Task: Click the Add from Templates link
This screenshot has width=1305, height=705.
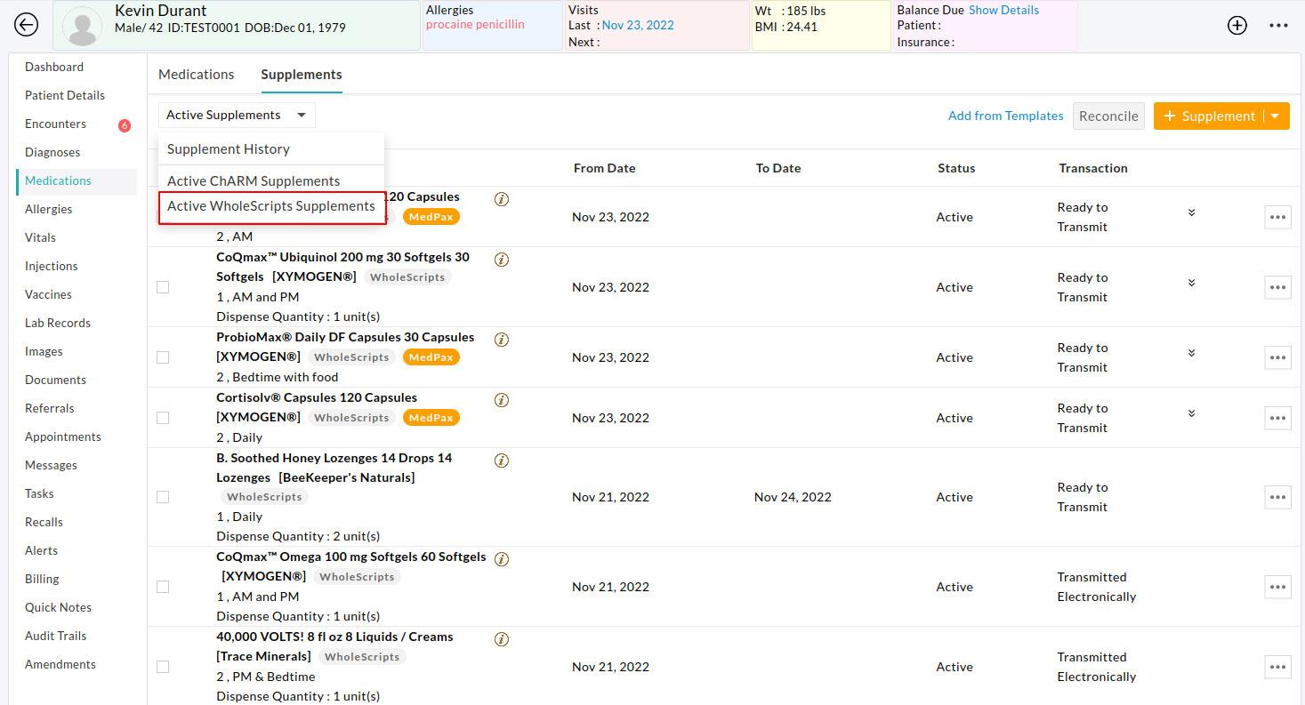Action: [1005, 116]
